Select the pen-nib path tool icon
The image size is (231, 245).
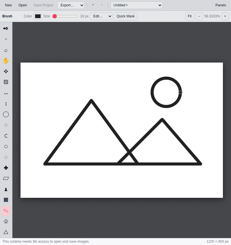(6, 28)
